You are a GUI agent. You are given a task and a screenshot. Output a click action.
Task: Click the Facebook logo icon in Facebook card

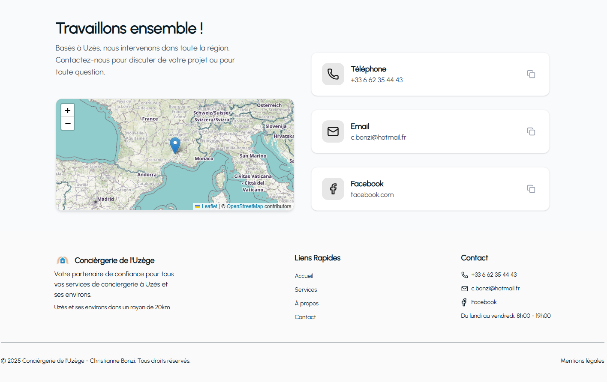coord(333,189)
